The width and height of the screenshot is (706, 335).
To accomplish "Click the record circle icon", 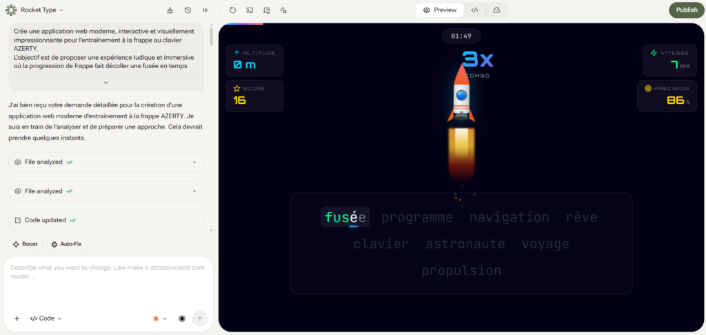I will pyautogui.click(x=182, y=318).
